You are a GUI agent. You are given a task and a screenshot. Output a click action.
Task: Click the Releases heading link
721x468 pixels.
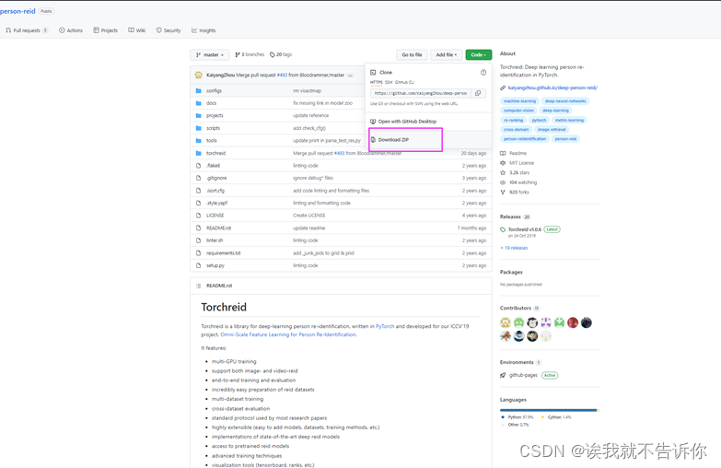[x=510, y=216]
